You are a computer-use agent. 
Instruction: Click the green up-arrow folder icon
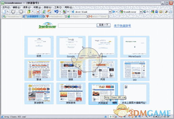pos(29,12)
